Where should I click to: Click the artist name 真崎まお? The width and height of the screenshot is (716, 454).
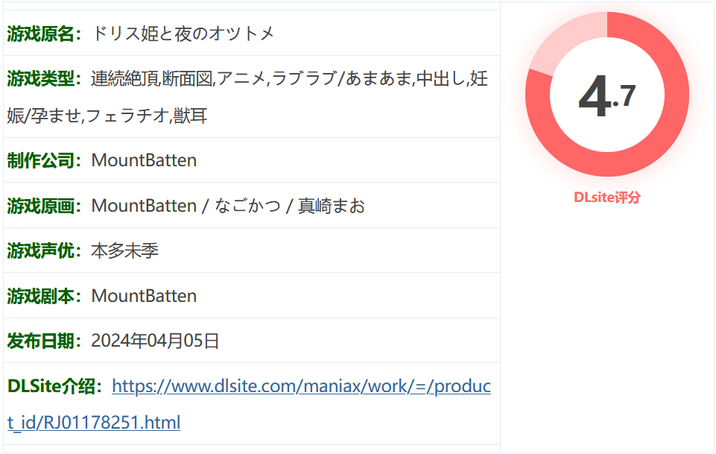332,206
